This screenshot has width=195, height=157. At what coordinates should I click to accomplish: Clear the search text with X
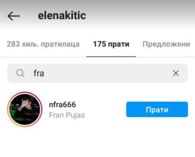(176, 73)
